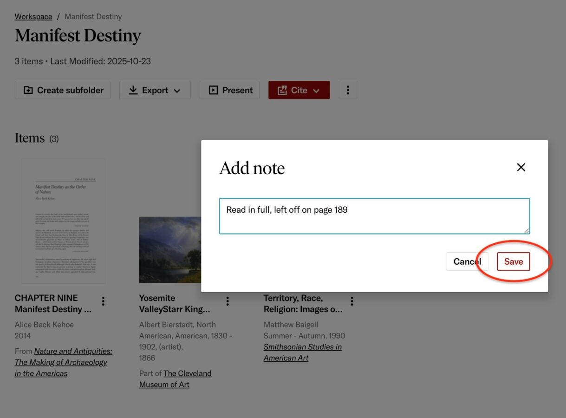Select the Create subfolder icon
Screen dimensions: 566x418
click(x=28, y=90)
